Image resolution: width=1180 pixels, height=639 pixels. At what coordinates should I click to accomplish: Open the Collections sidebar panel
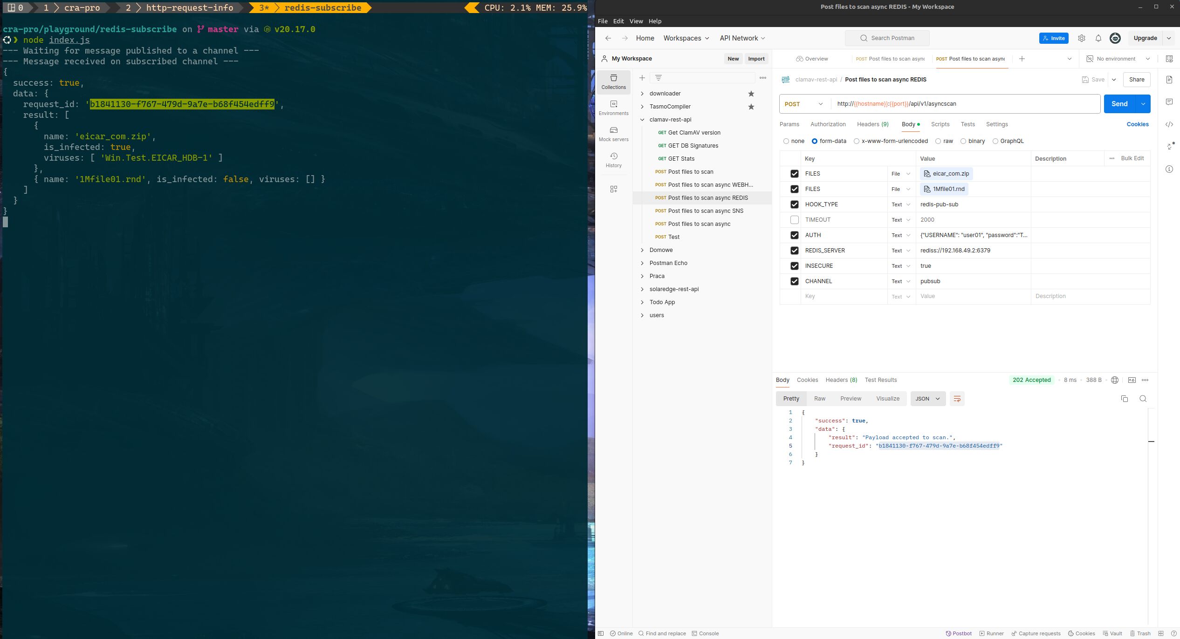click(x=613, y=82)
